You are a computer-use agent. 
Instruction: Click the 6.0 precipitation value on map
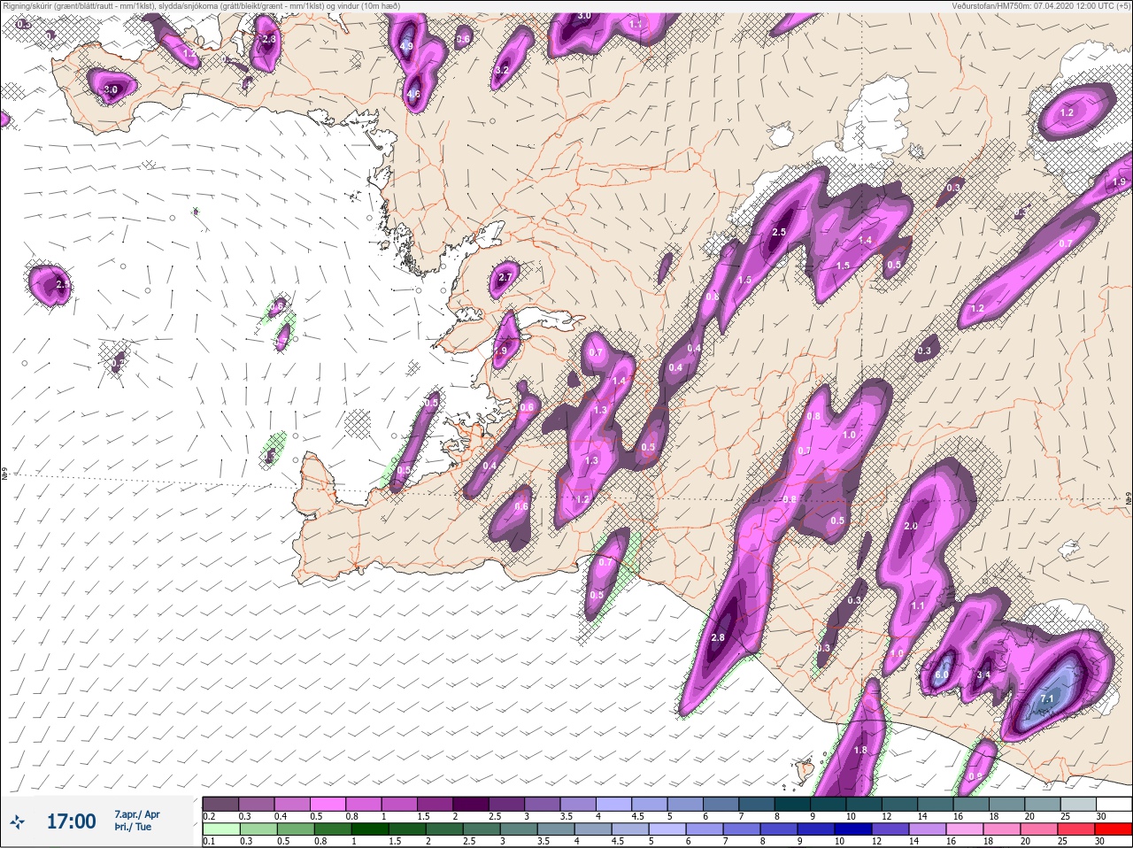[x=941, y=675]
